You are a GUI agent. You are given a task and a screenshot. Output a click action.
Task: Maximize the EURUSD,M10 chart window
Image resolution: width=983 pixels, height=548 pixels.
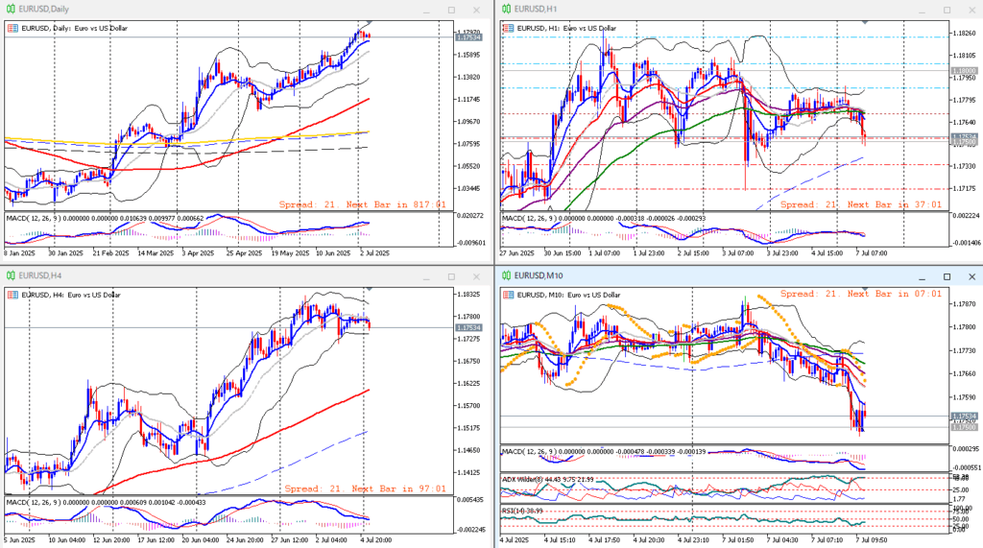(x=947, y=276)
